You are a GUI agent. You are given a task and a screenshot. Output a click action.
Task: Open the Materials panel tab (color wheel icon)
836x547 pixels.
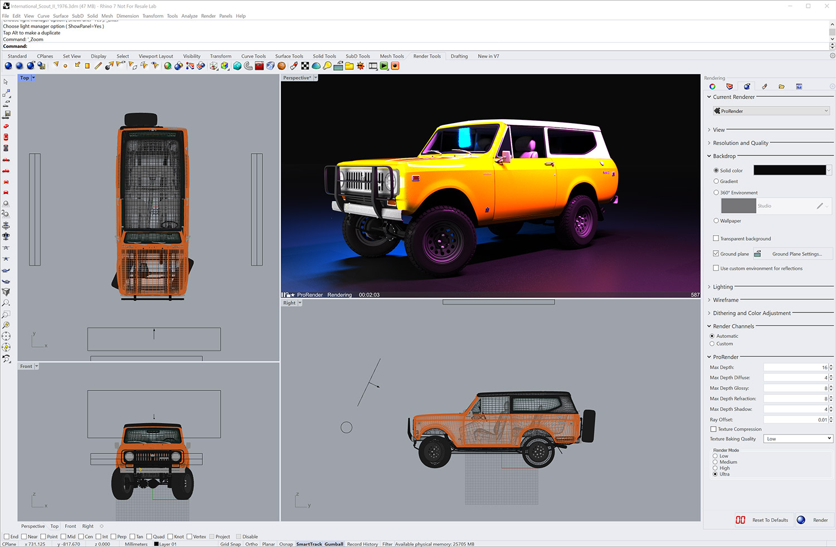712,86
